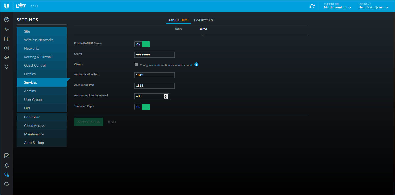The height and width of the screenshot is (195, 395).
Task: Click the refresh icon in top bar
Action: pos(312,6)
